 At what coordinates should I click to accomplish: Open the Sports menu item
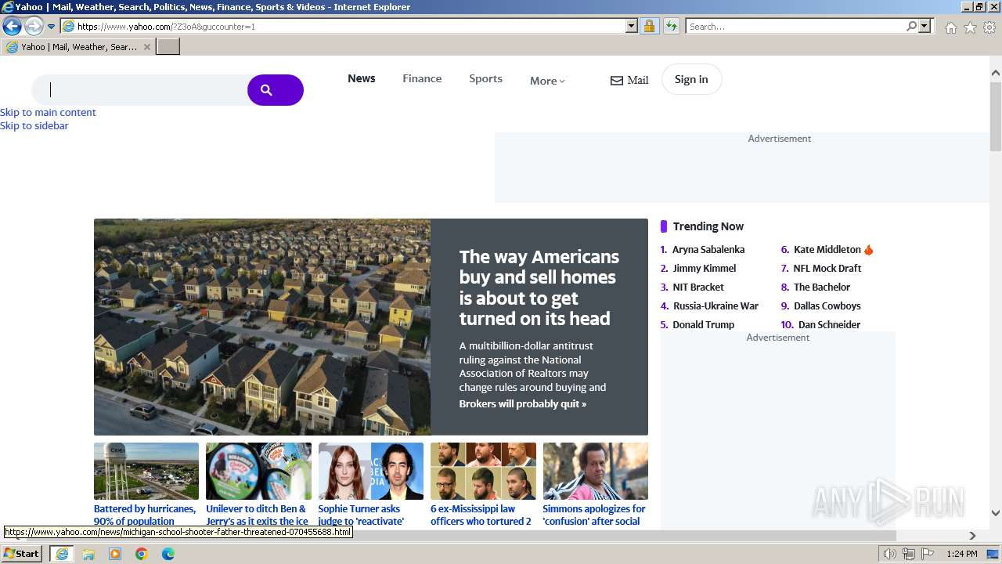tap(485, 78)
